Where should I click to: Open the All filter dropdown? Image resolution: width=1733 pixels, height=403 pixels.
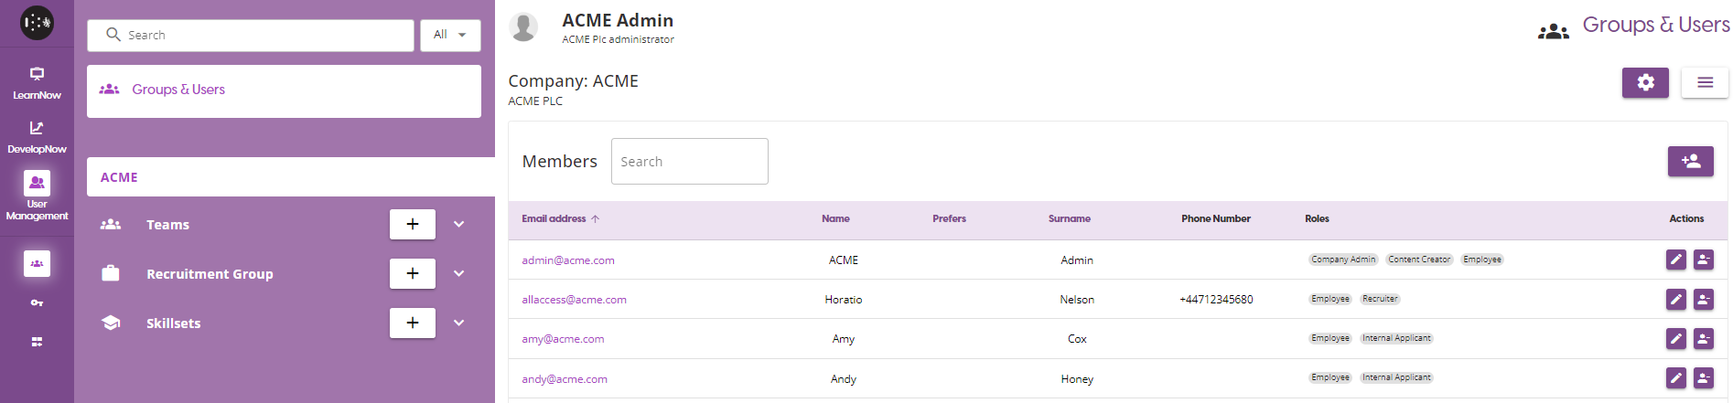click(x=449, y=35)
